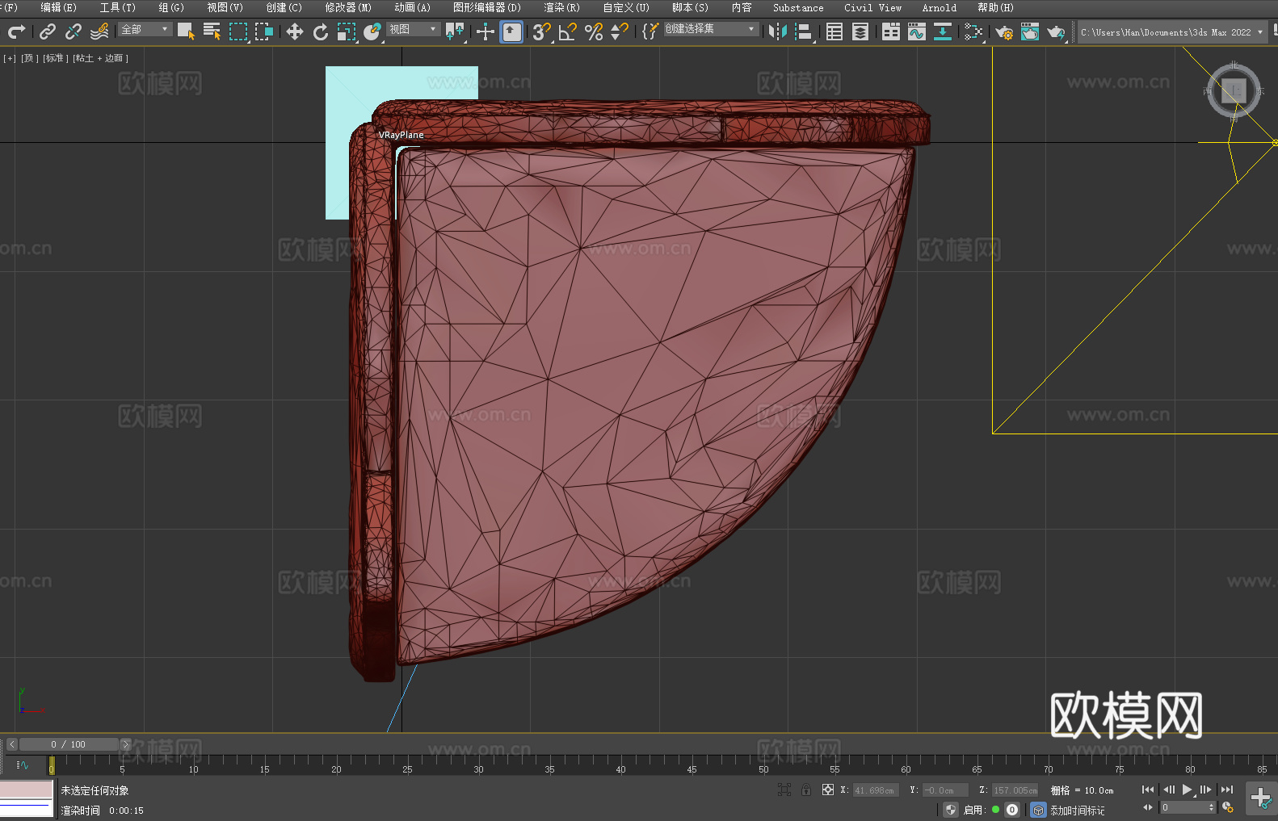Click time slider right arrow

[125, 744]
